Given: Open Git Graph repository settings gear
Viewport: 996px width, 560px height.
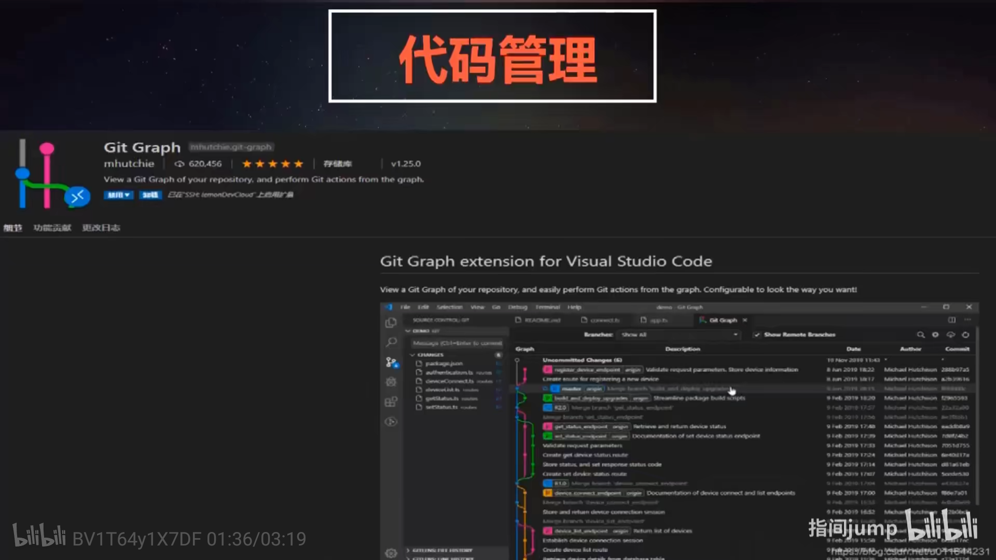Looking at the screenshot, I should pos(935,335).
